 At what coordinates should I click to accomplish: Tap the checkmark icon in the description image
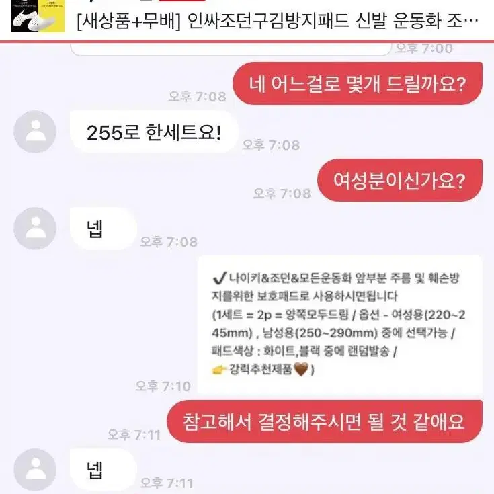(219, 278)
